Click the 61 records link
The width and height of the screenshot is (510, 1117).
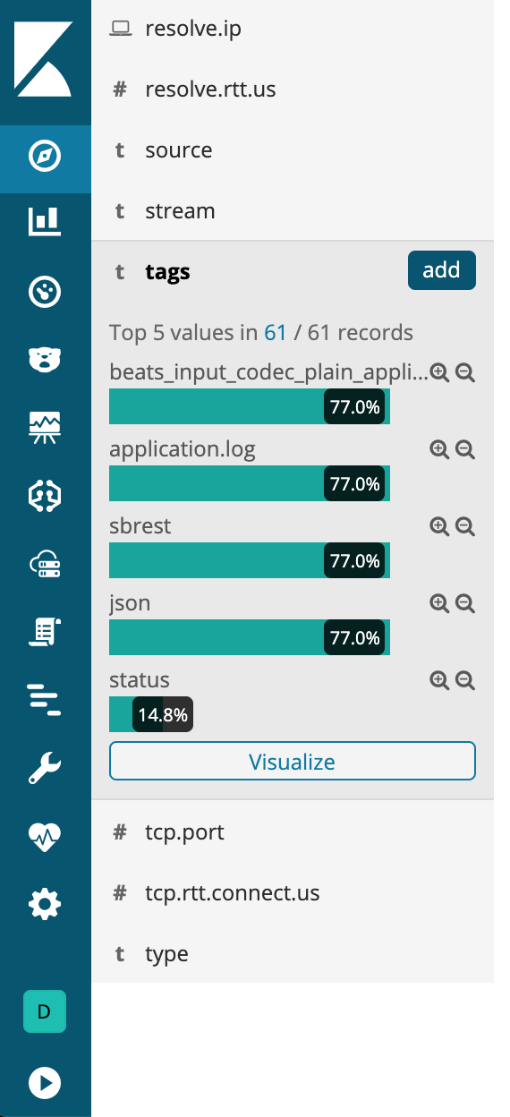pyautogui.click(x=276, y=333)
